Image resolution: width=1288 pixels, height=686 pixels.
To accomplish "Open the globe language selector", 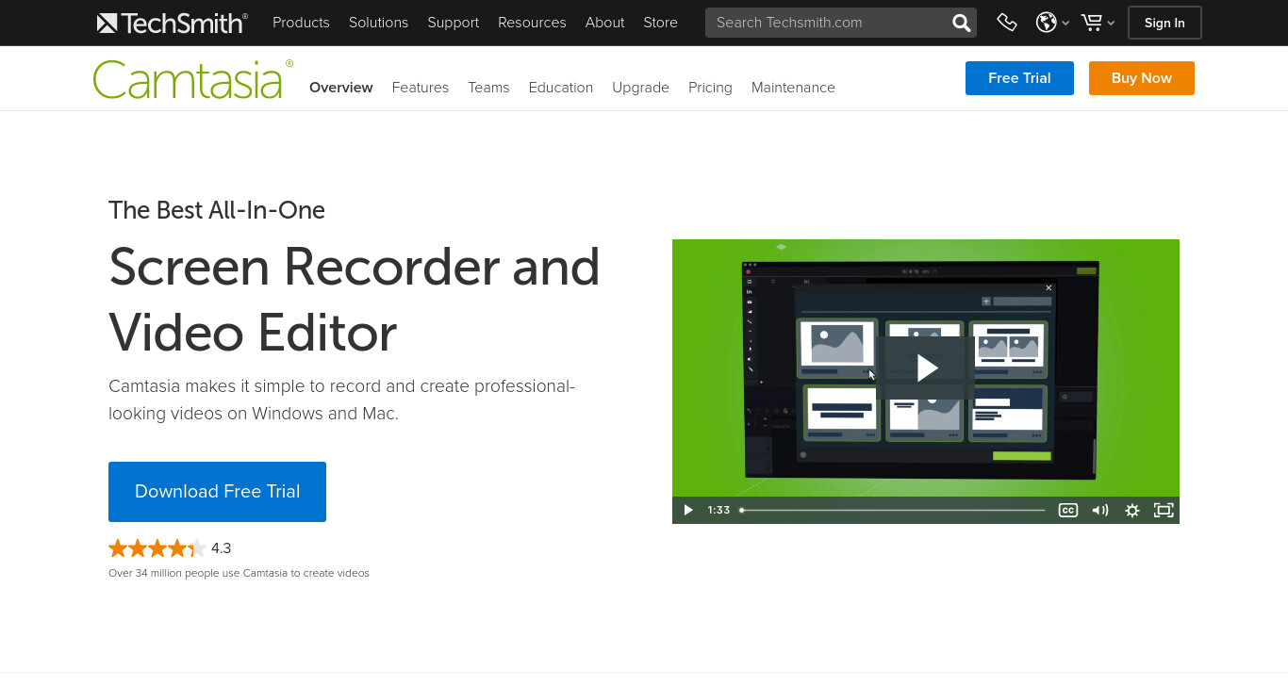I will 1052,23.
